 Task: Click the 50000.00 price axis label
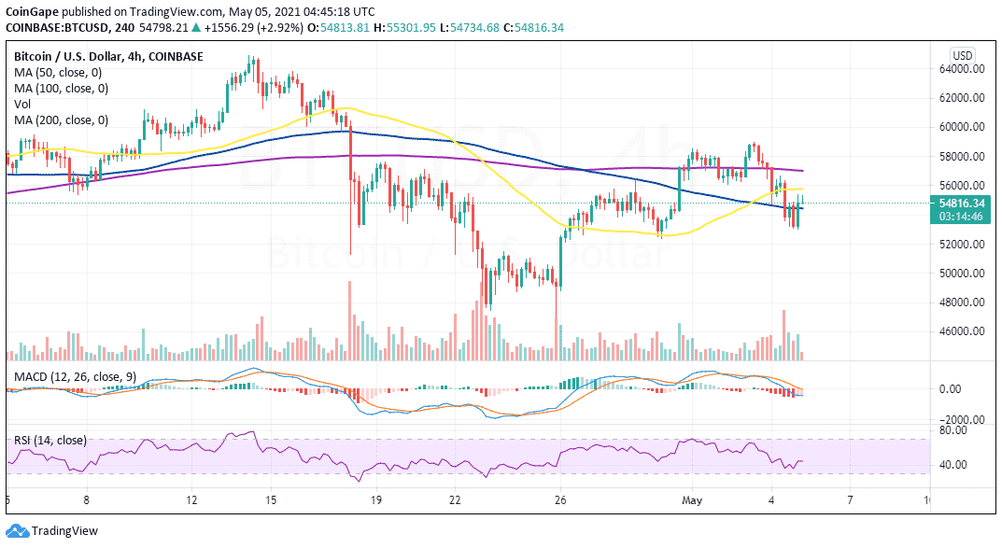pos(961,274)
